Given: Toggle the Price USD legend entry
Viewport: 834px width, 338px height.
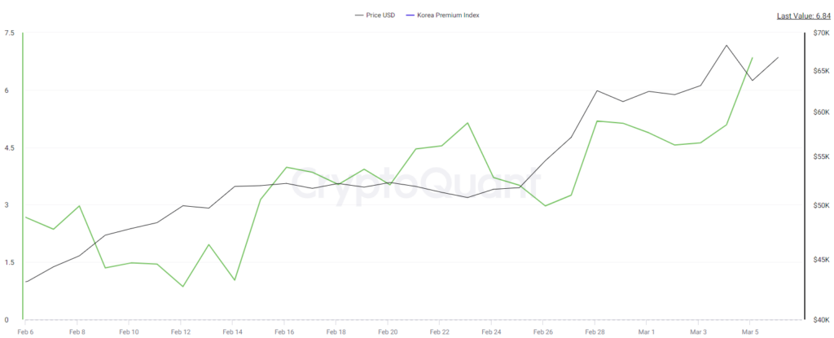Looking at the screenshot, I should pyautogui.click(x=380, y=15).
